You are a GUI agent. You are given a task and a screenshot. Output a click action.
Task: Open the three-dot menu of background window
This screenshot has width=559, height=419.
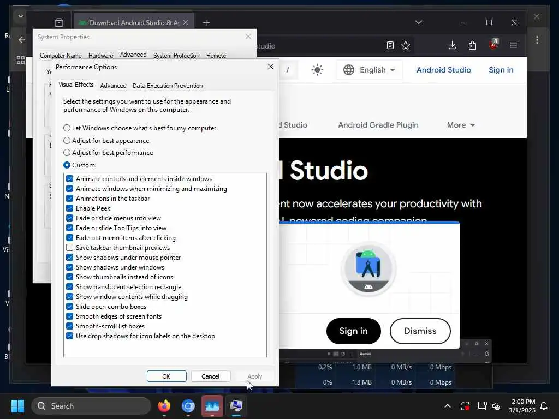(x=537, y=39)
